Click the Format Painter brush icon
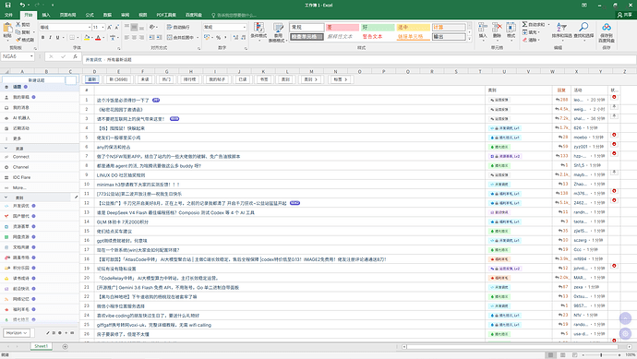Screen dimensions: 637x359 (x=18, y=40)
